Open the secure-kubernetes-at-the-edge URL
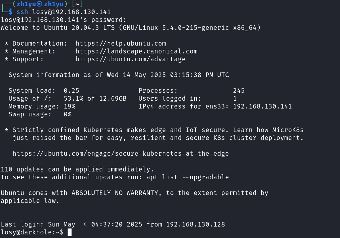This screenshot has width=340, height=238. click(120, 154)
